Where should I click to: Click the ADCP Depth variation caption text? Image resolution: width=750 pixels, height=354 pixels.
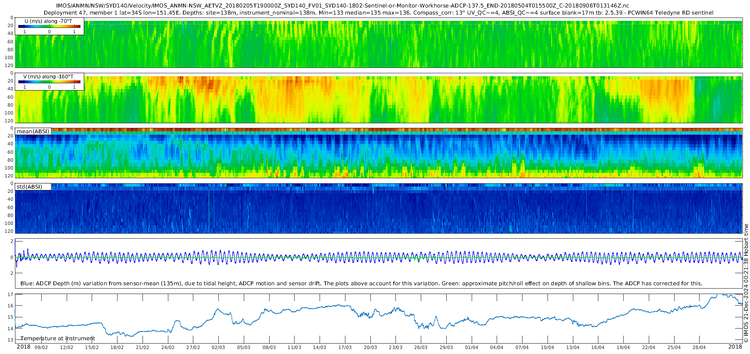pos(361,284)
